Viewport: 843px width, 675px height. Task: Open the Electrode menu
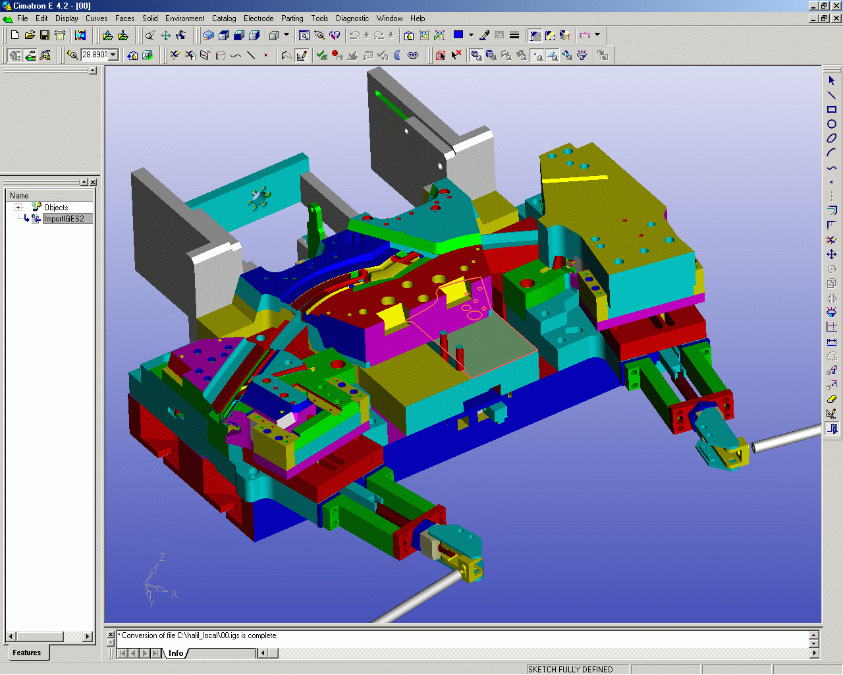[x=258, y=18]
